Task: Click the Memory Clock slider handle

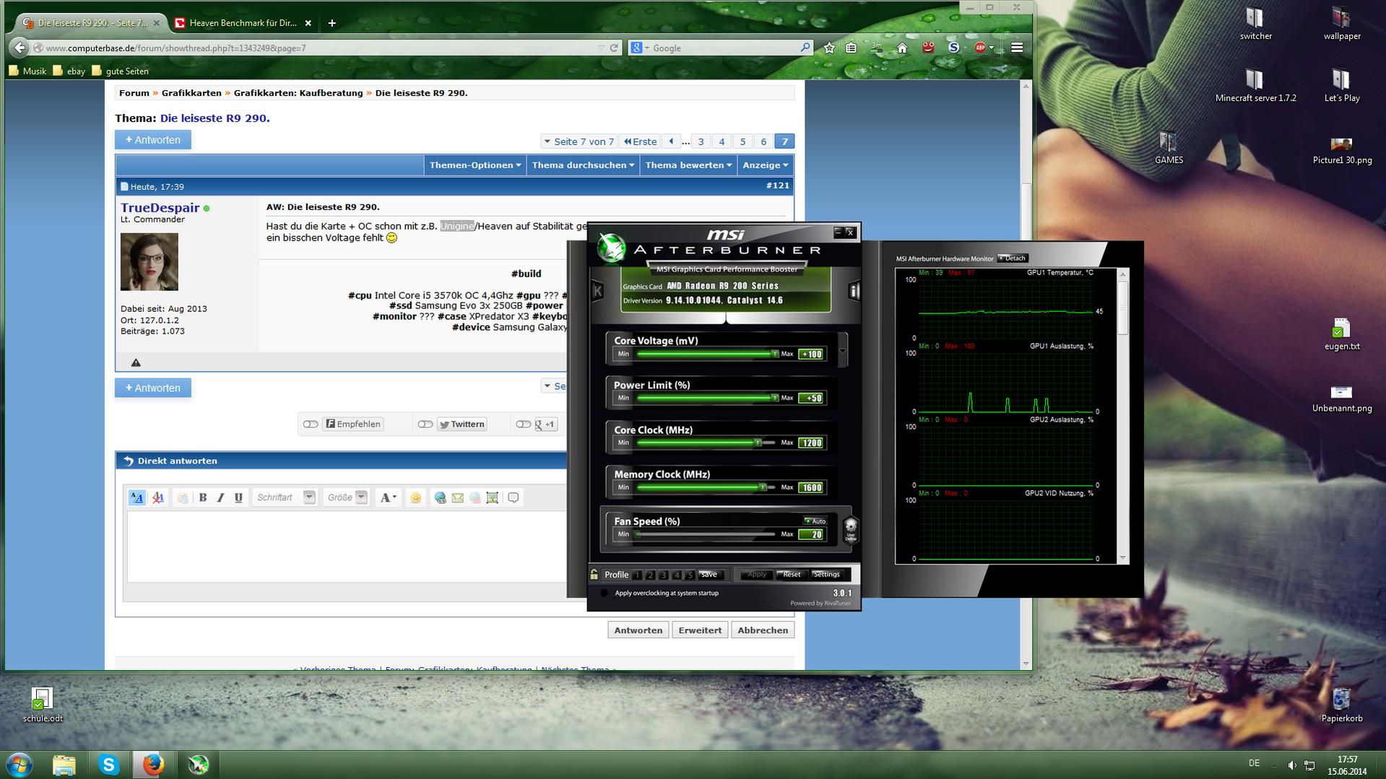Action: (762, 487)
